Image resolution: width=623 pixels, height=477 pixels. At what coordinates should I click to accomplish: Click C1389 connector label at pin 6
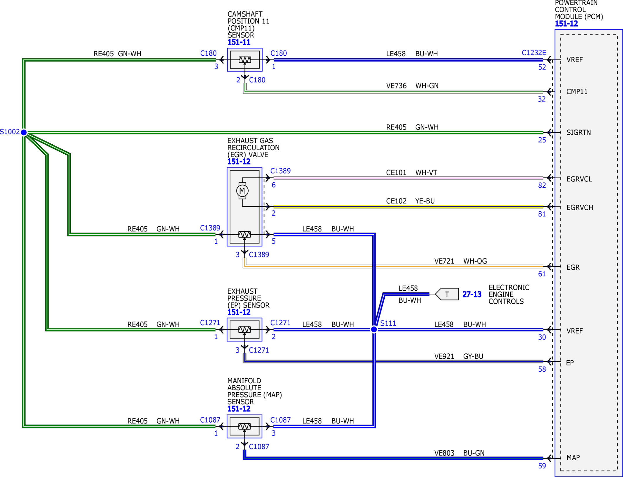[280, 171]
